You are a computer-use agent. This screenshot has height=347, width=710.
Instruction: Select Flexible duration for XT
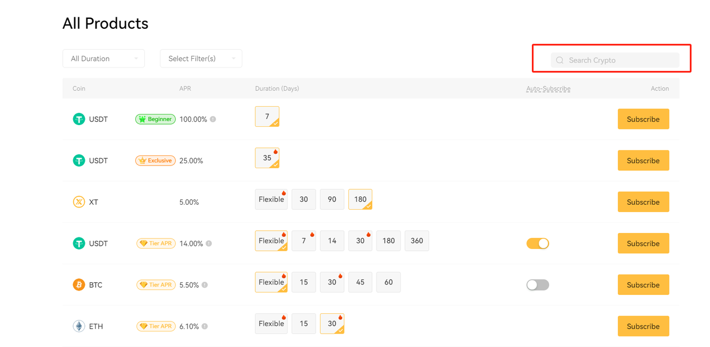point(271,200)
